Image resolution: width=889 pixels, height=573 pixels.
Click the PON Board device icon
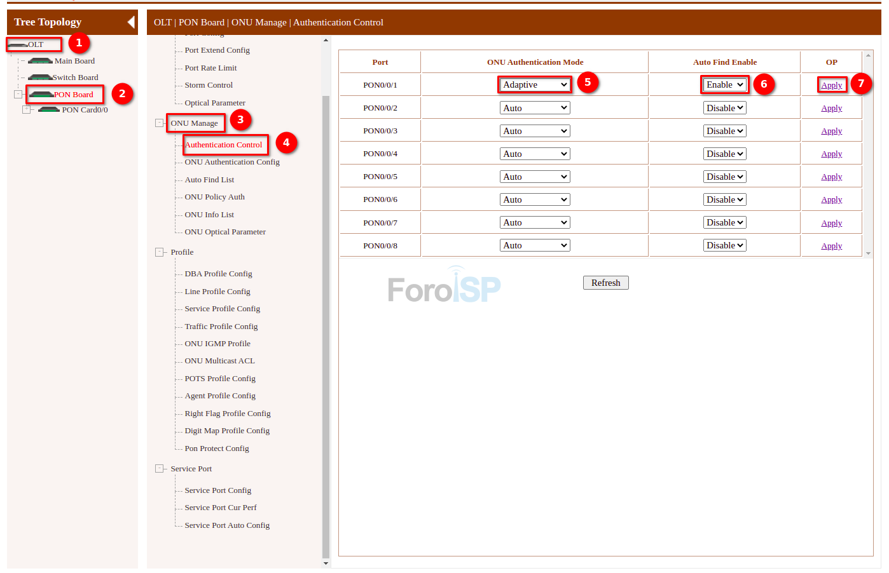pos(41,95)
